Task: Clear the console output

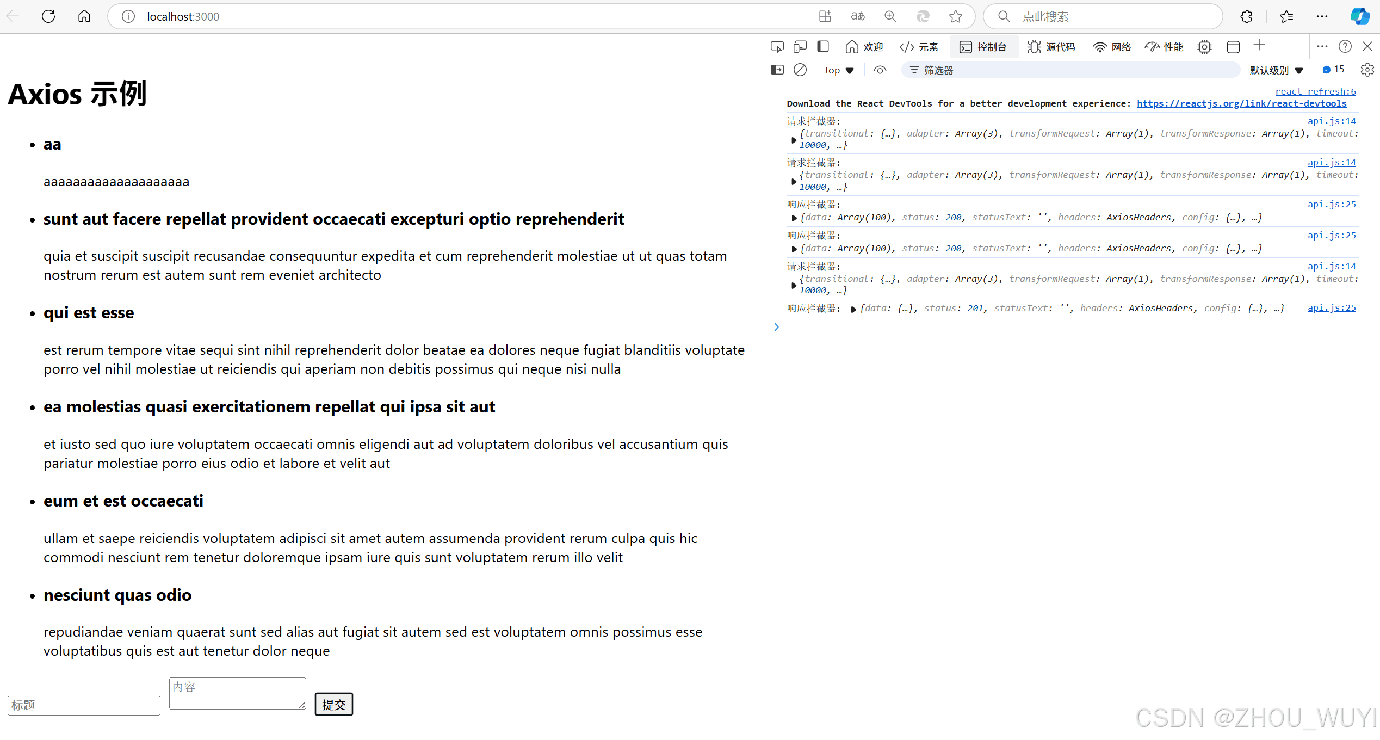Action: [800, 70]
